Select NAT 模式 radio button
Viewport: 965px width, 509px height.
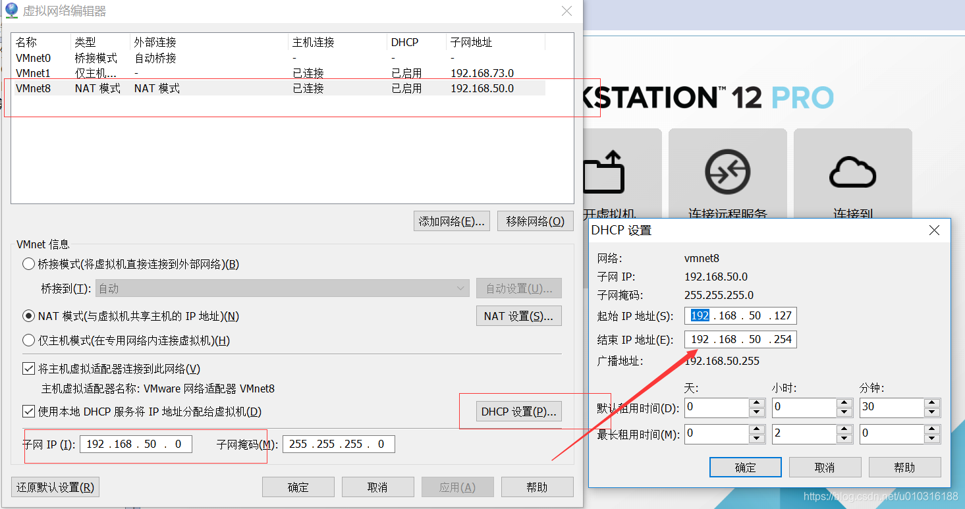click(x=28, y=316)
